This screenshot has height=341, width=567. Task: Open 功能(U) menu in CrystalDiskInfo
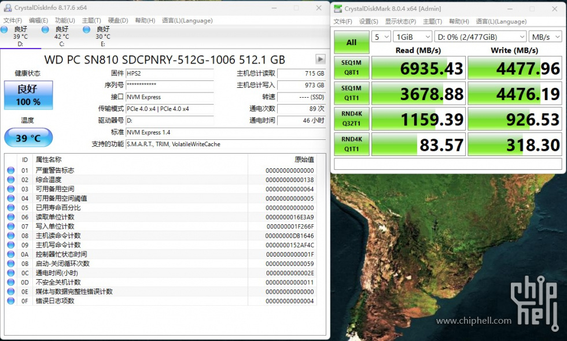click(x=64, y=20)
